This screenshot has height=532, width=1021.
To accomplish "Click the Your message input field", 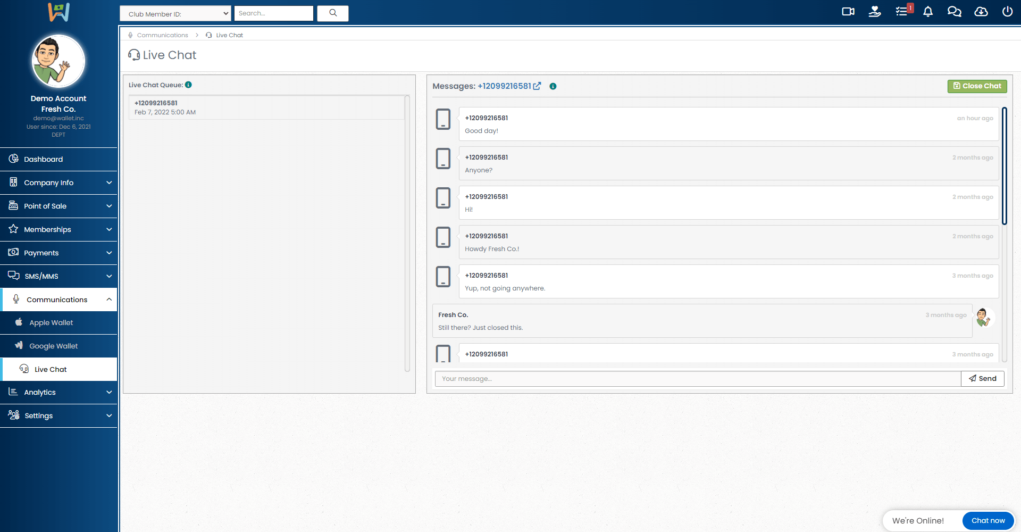I will tap(698, 379).
